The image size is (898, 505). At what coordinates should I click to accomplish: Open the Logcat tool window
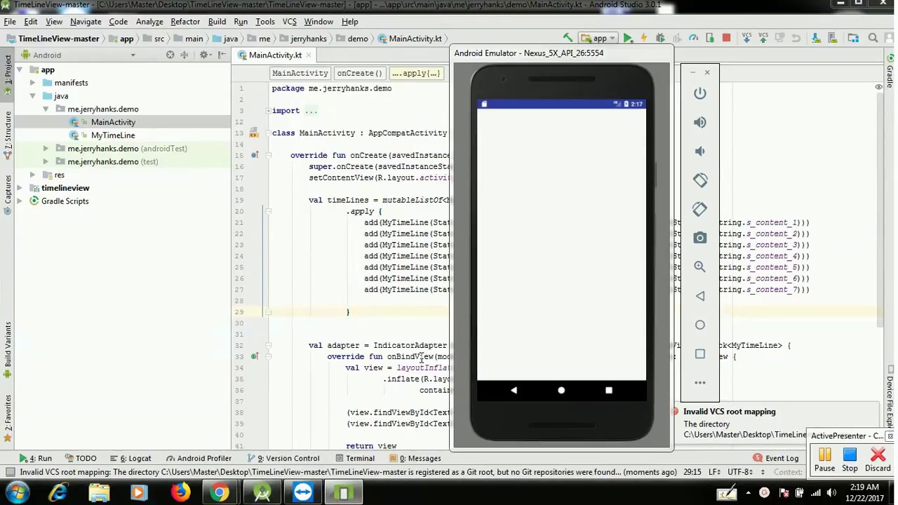135,459
